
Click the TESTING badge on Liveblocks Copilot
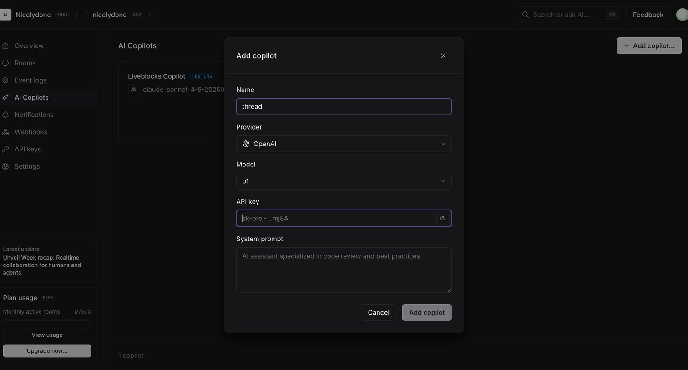202,76
